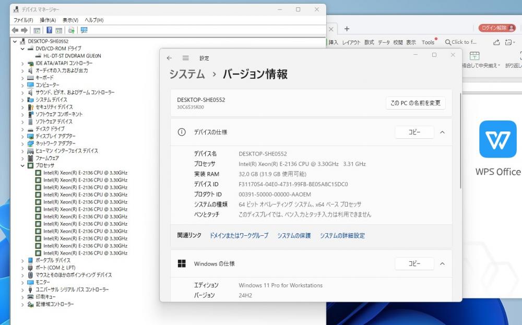Click the WPS 'Click to f...' search box

click(x=461, y=42)
